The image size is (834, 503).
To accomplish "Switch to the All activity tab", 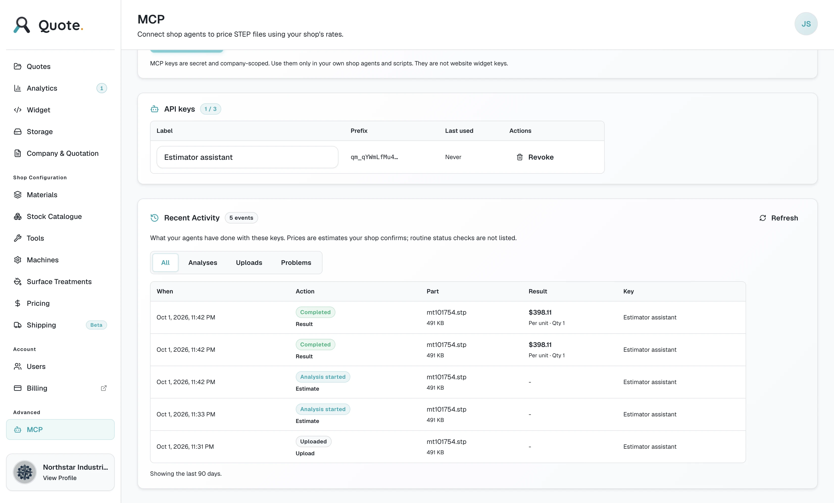I will pyautogui.click(x=165, y=263).
